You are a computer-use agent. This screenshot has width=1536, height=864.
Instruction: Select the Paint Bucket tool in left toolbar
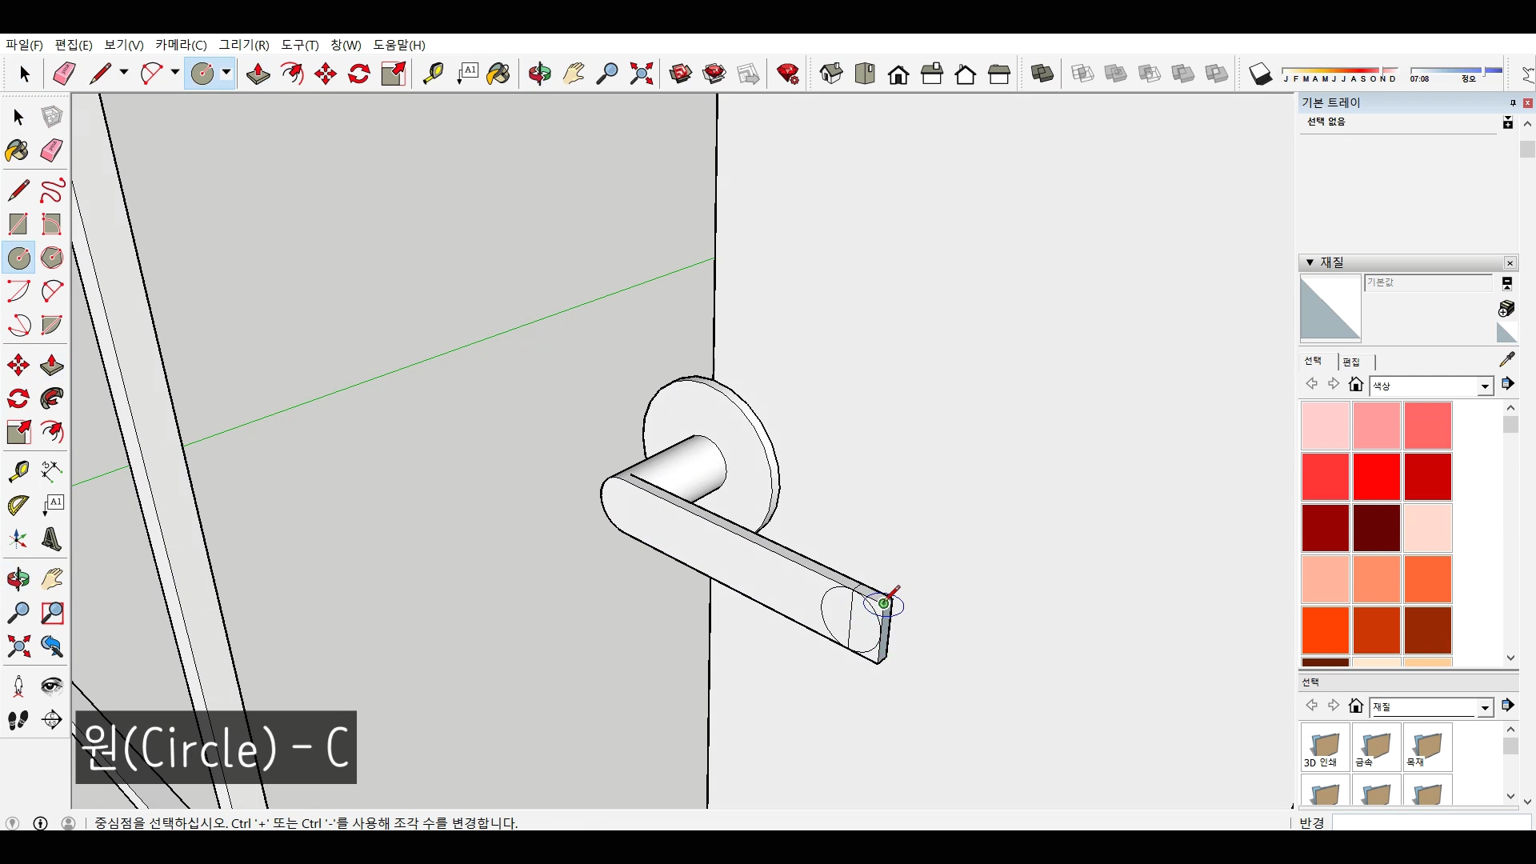click(18, 150)
